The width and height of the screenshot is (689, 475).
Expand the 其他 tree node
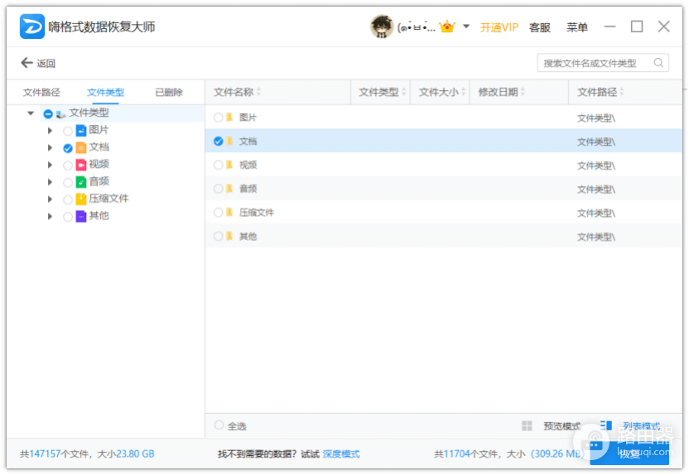(50, 216)
